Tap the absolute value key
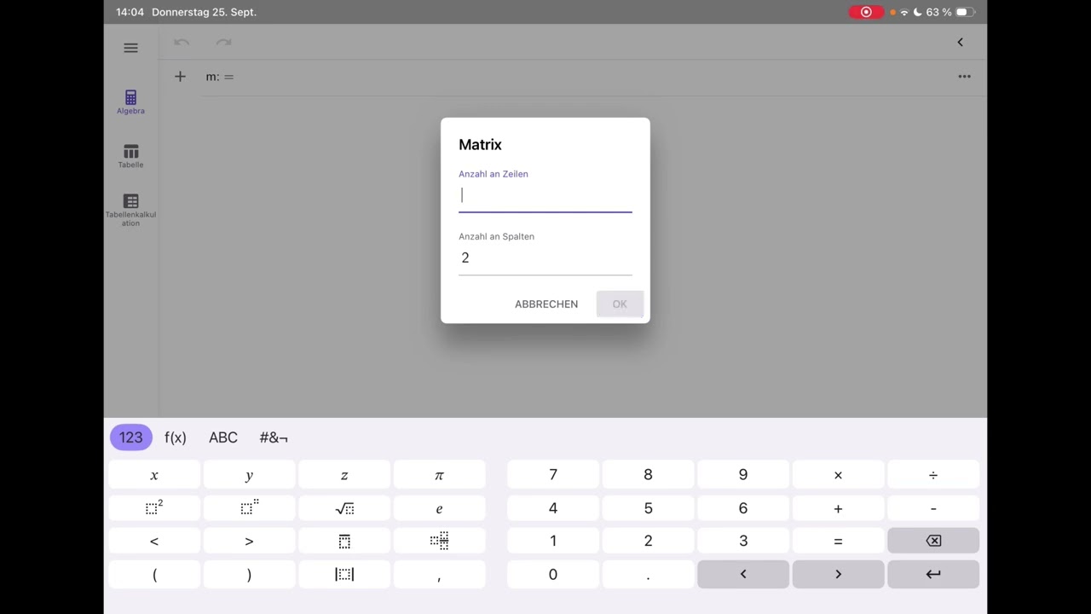The height and width of the screenshot is (614, 1091). click(x=344, y=574)
